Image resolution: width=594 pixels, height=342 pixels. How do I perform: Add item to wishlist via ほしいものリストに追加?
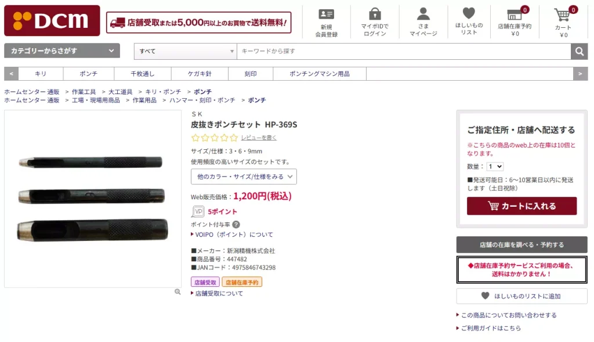[521, 296]
